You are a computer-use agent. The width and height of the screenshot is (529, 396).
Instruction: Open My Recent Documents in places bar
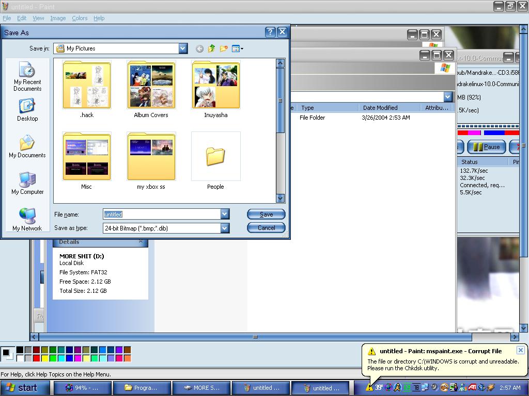point(27,76)
